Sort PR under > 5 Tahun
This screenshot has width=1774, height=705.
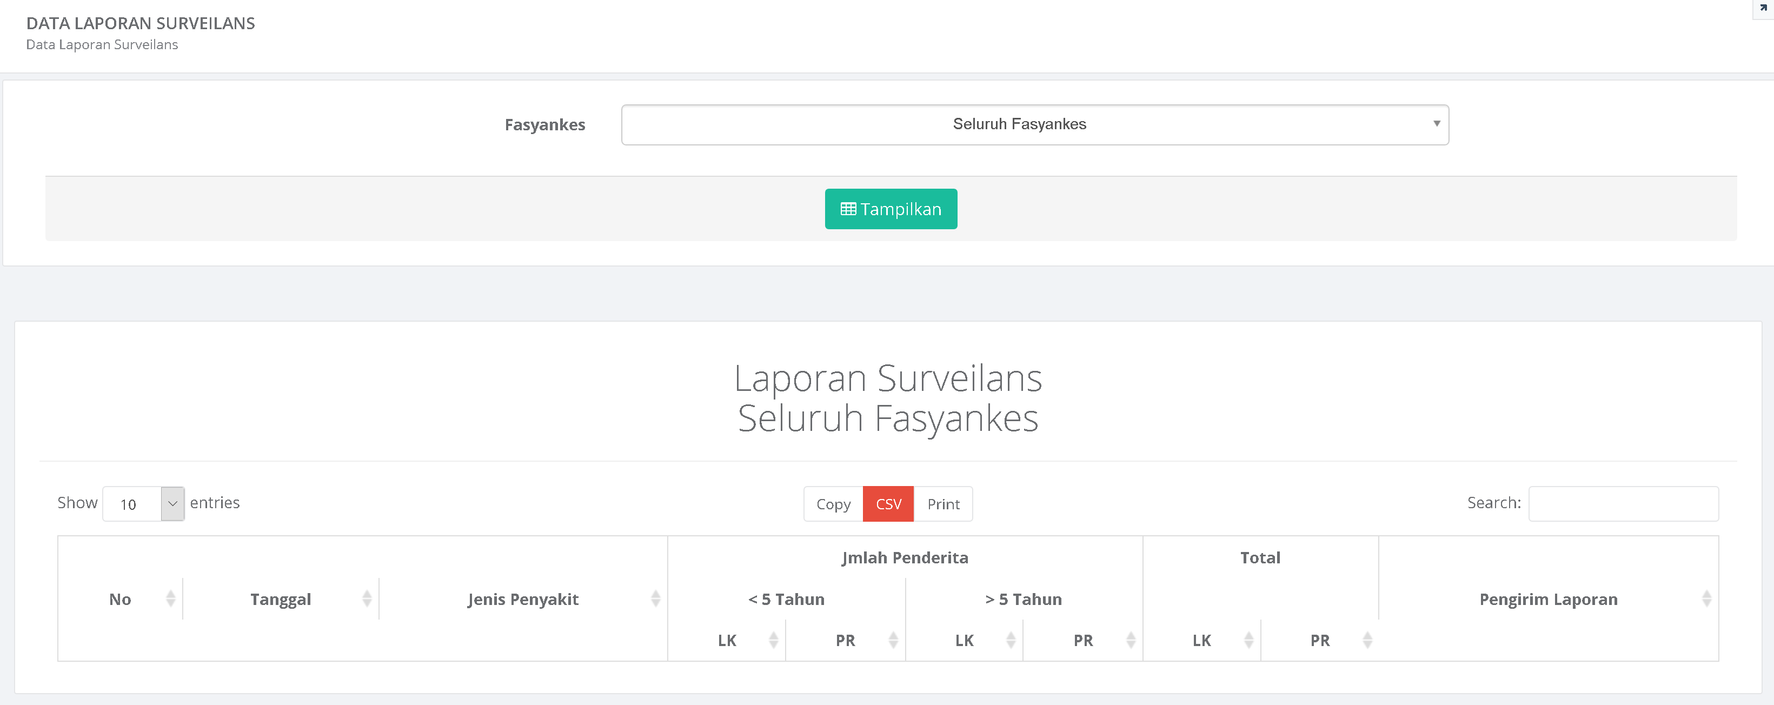1130,640
